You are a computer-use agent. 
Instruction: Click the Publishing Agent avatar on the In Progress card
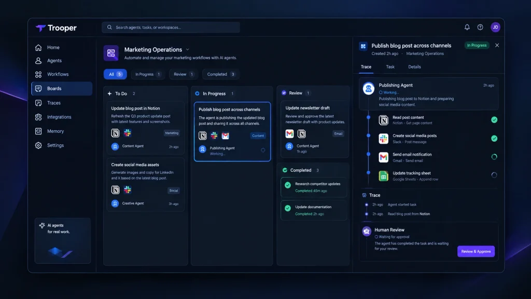pos(203,149)
